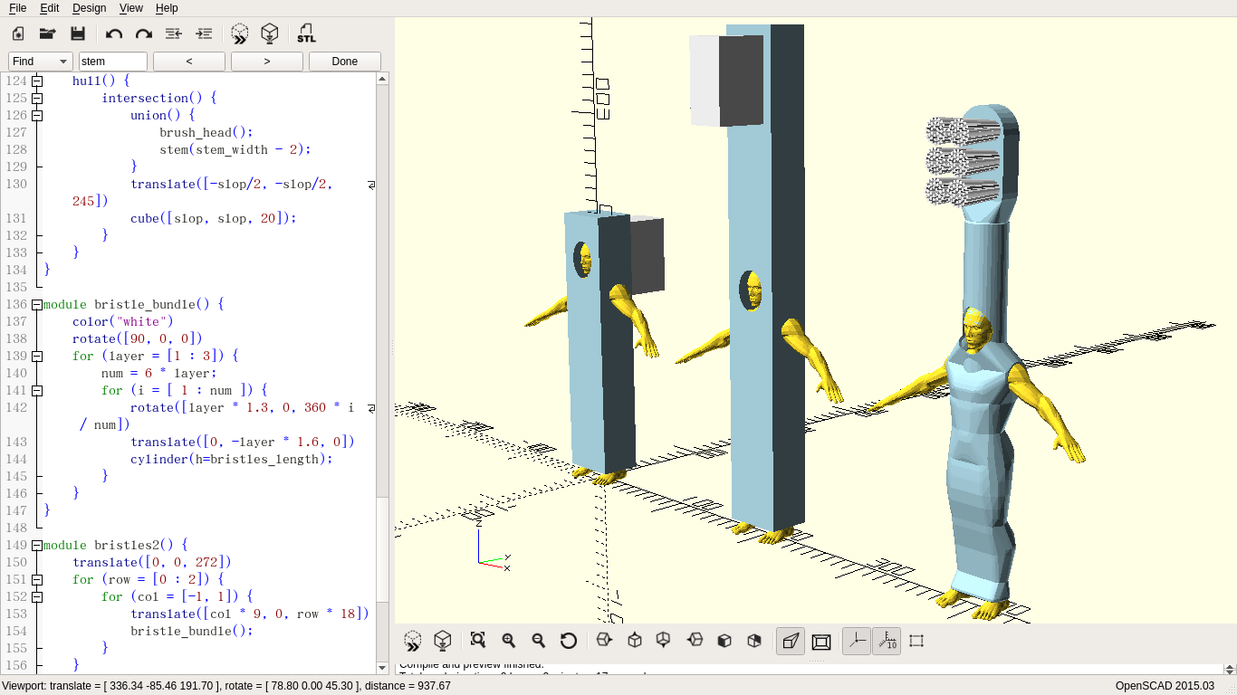Run Preview from the viewer toolbar

click(413, 641)
